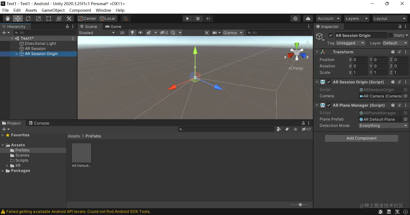Toggle Hierarchy lock icon
This screenshot has width=410, height=215.
[67, 26]
